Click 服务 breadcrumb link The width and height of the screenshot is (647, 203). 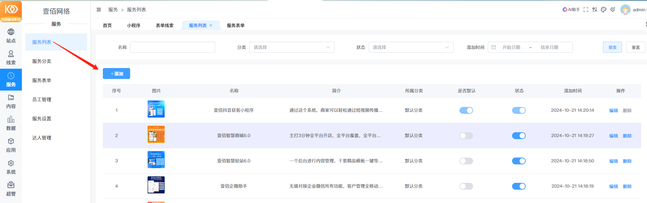113,10
